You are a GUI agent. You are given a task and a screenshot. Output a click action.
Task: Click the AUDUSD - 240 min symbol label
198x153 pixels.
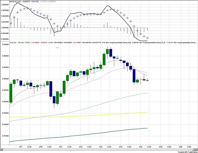coord(16,43)
